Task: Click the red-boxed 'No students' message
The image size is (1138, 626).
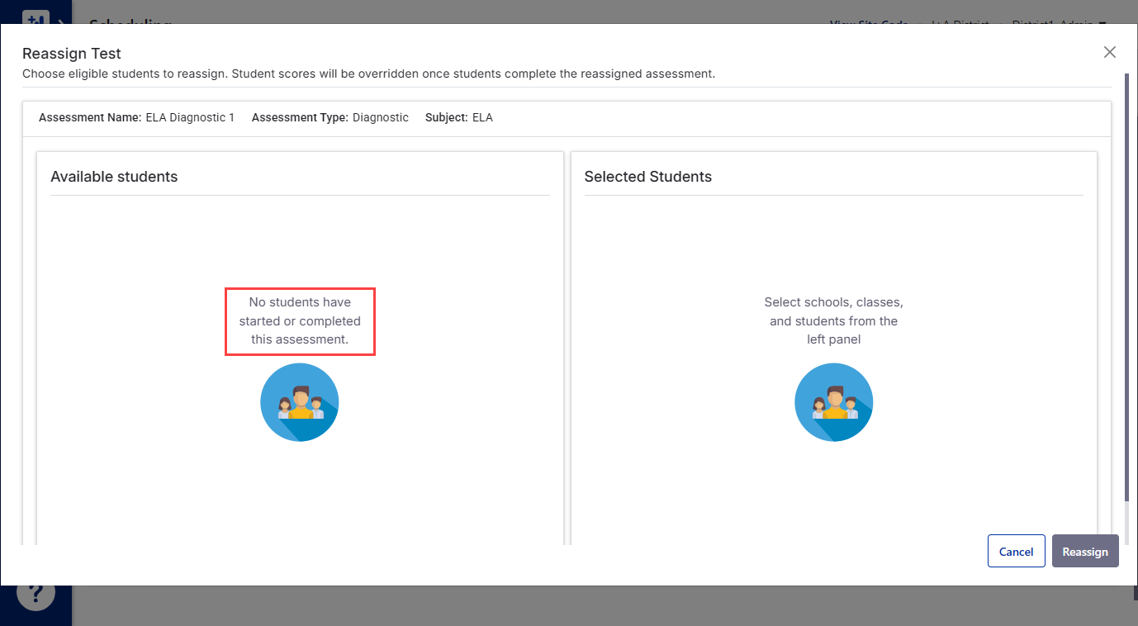Action: 300,320
